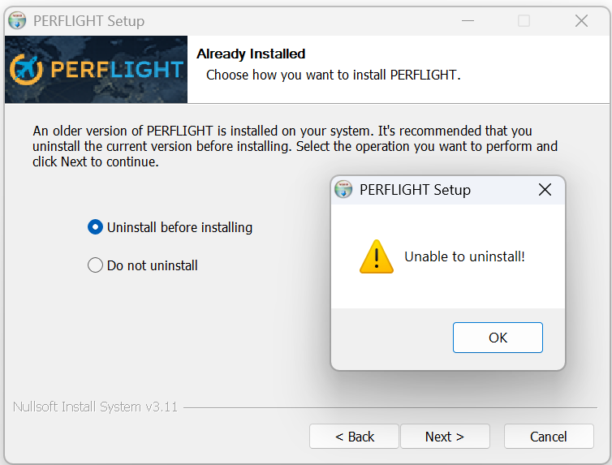Image resolution: width=612 pixels, height=465 pixels.
Task: Continue with the "Next >" button
Action: 445,437
